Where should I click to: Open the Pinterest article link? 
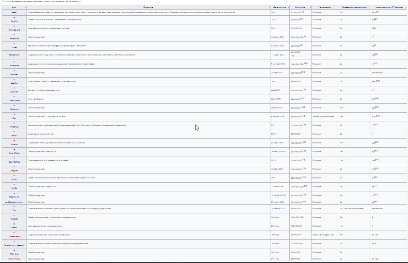point(14,127)
